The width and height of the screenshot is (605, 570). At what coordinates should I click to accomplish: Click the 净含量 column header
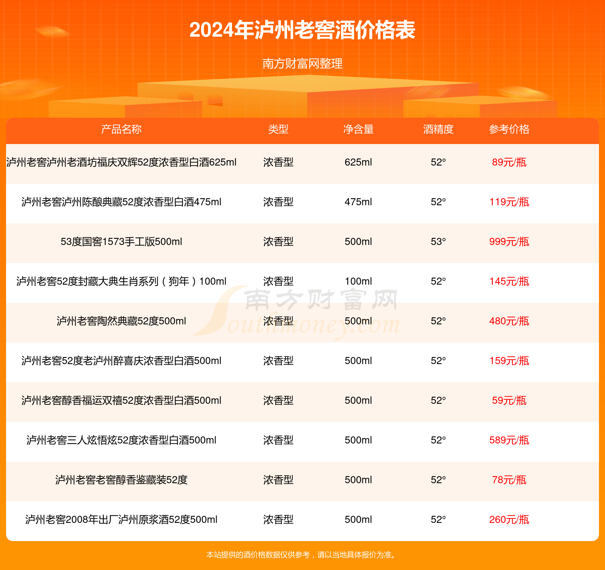pyautogui.click(x=358, y=129)
